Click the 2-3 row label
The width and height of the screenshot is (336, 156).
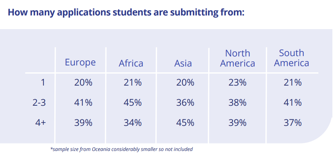tap(39, 103)
